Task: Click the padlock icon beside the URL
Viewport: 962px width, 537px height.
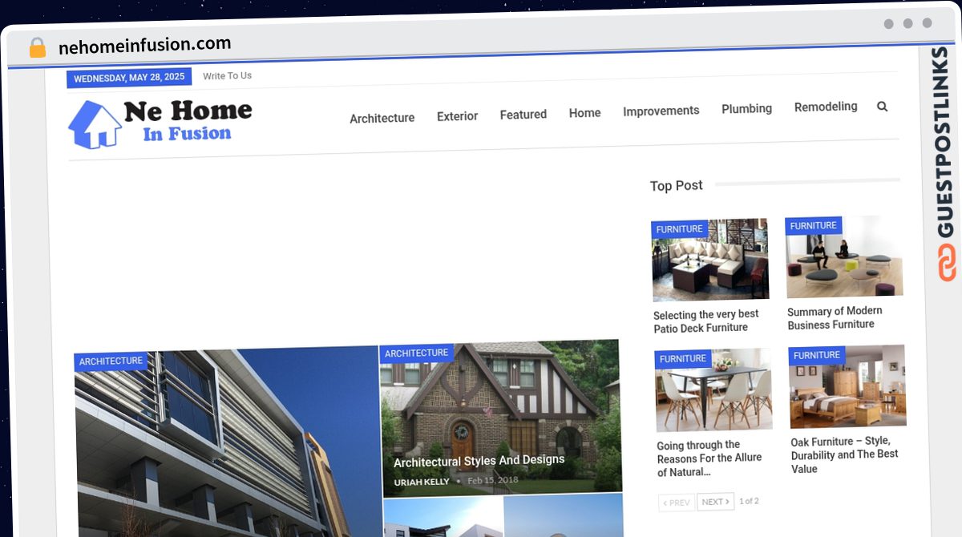Action: click(x=37, y=48)
